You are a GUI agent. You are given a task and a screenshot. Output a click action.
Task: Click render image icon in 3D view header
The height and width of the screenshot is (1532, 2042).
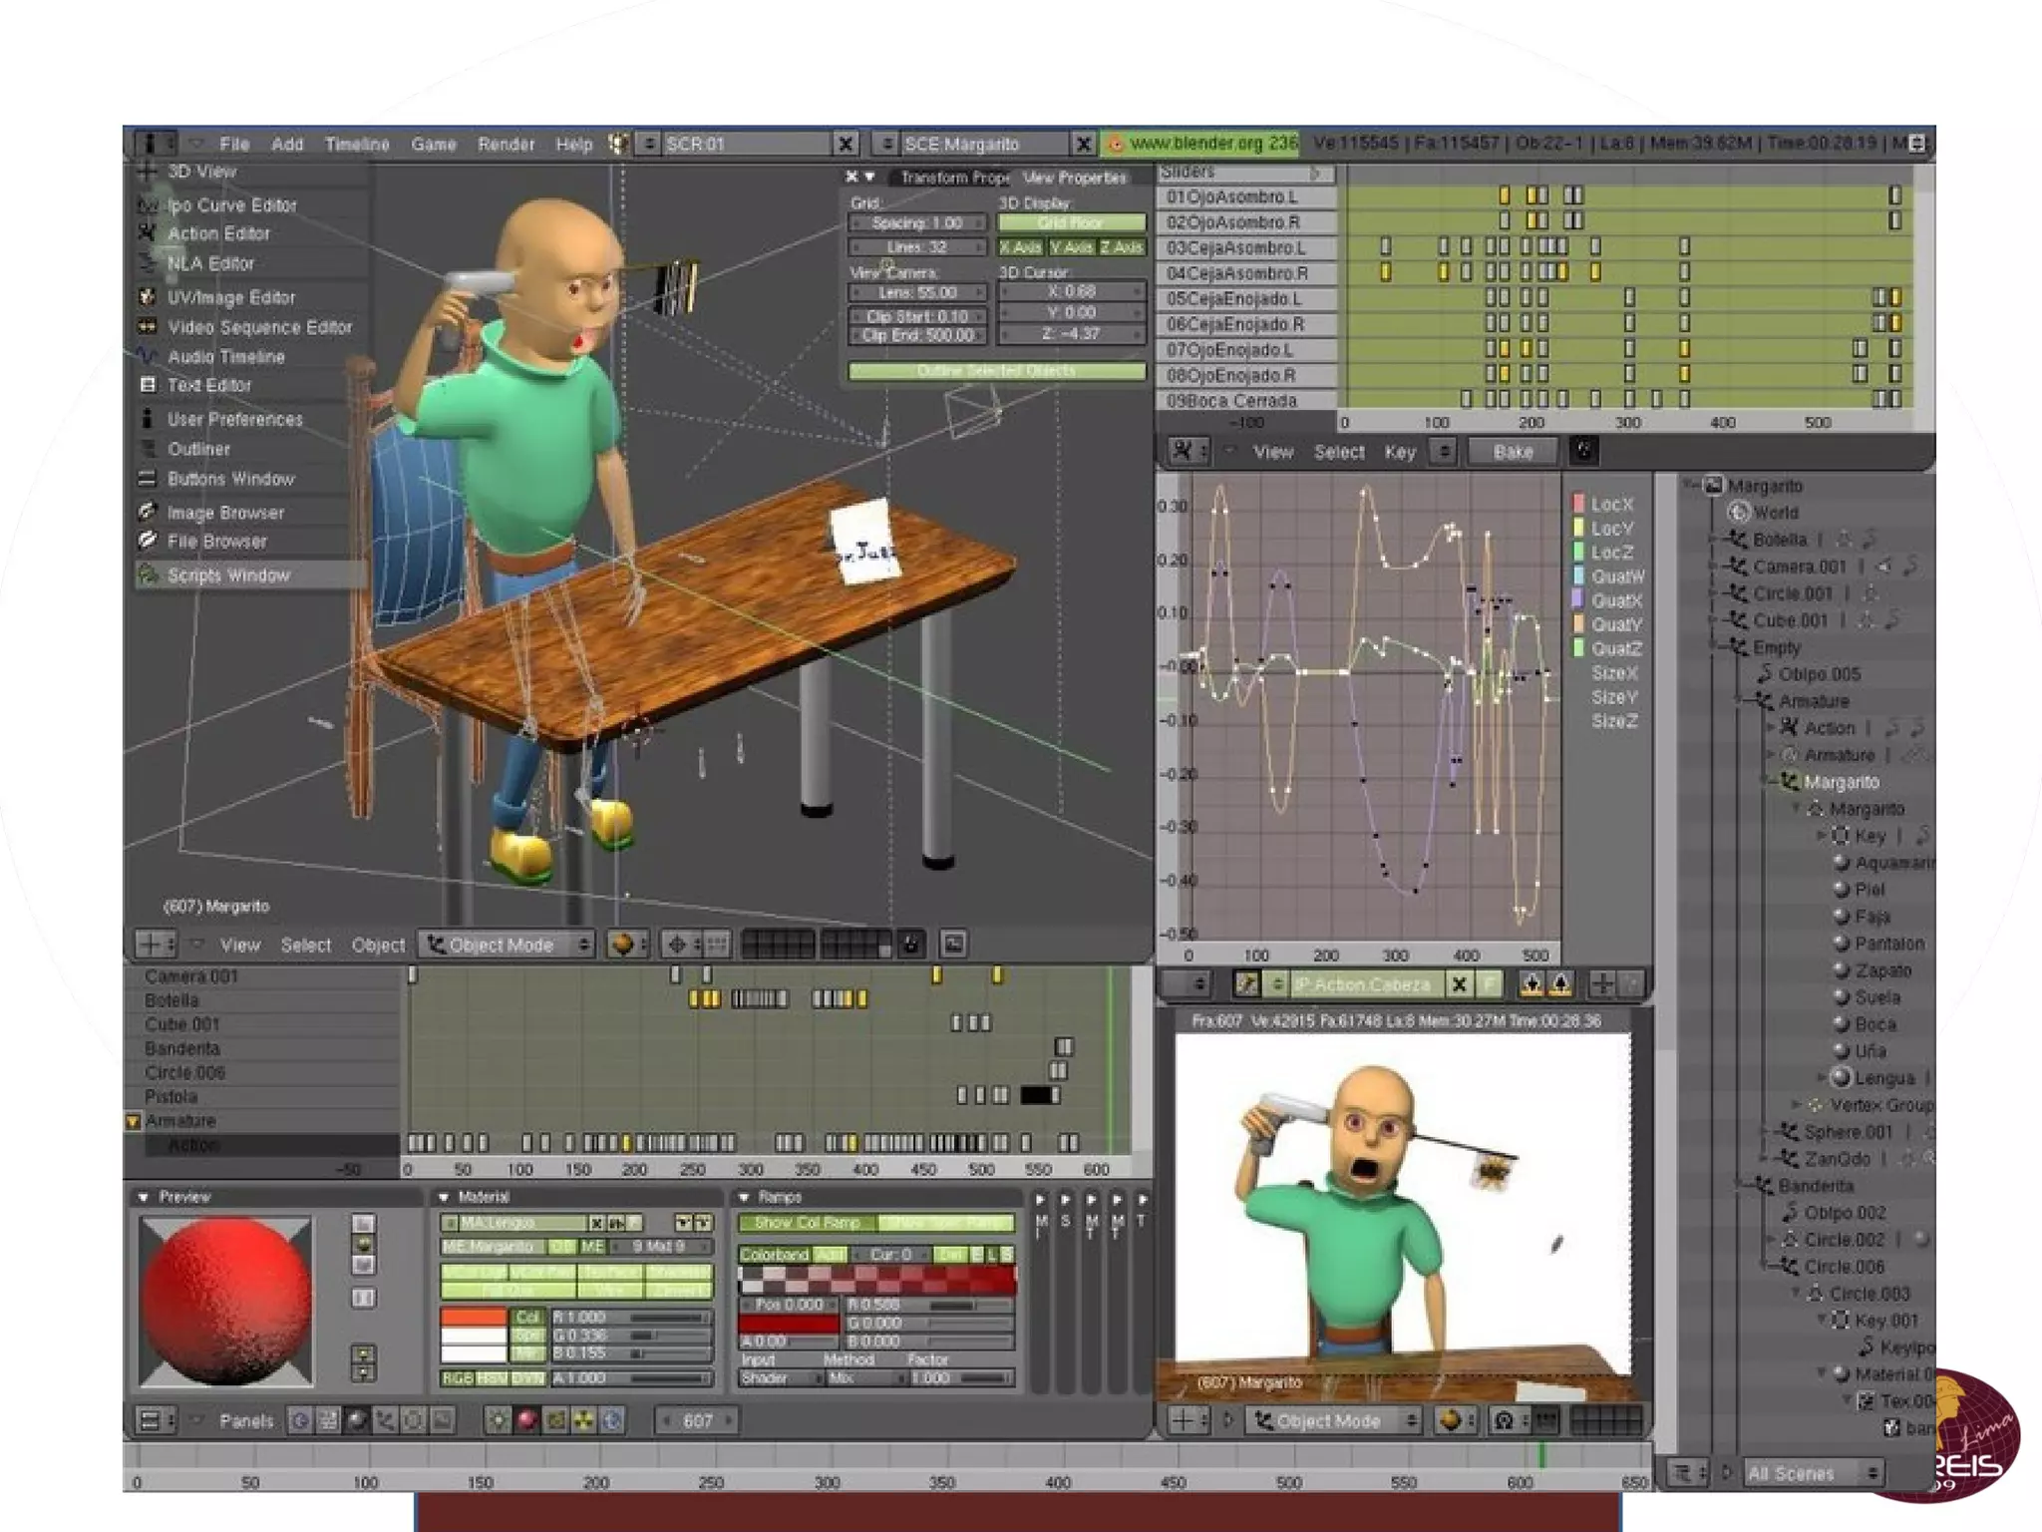tap(954, 944)
